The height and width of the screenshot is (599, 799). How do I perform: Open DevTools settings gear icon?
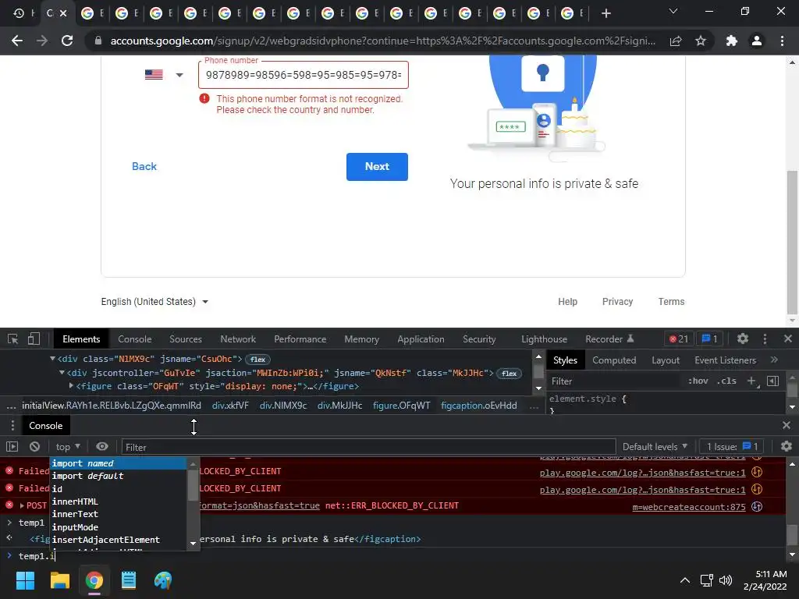click(x=743, y=338)
